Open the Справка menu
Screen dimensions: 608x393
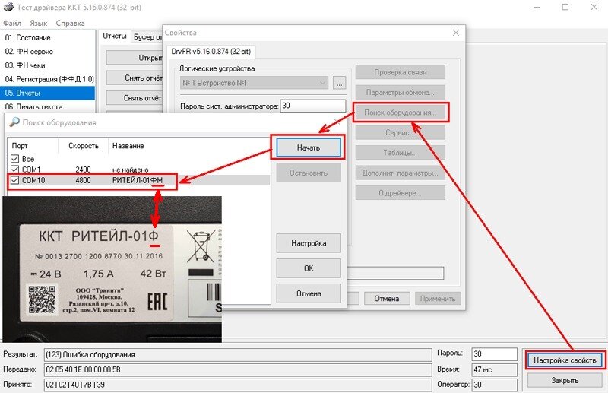[70, 24]
